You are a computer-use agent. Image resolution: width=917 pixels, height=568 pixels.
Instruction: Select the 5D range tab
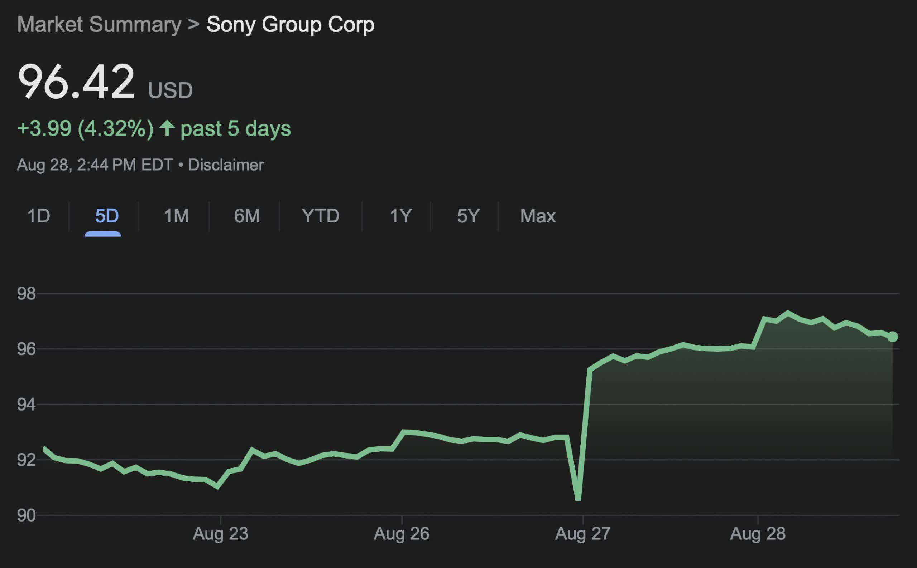tap(107, 216)
